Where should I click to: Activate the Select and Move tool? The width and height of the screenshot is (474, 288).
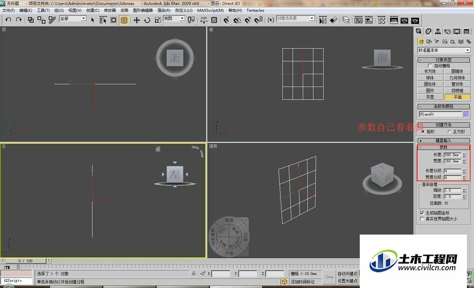137,20
